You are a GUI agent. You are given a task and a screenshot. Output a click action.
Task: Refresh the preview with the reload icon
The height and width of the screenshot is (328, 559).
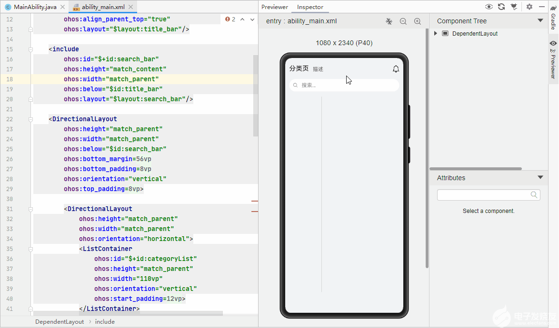[x=501, y=7]
